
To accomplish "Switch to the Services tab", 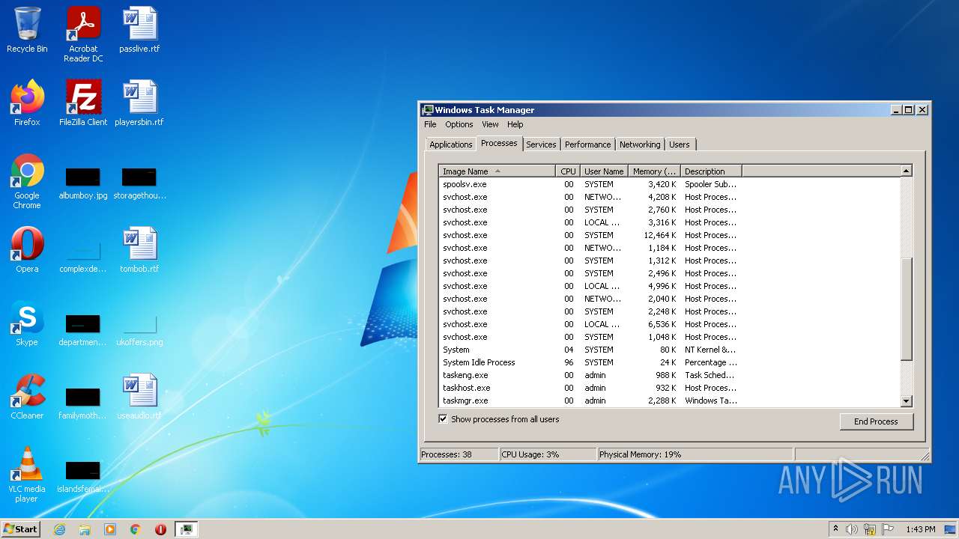I will point(541,144).
